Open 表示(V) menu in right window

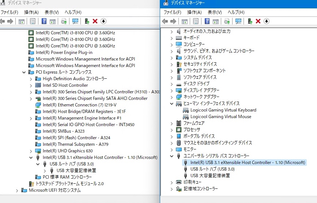215,12
